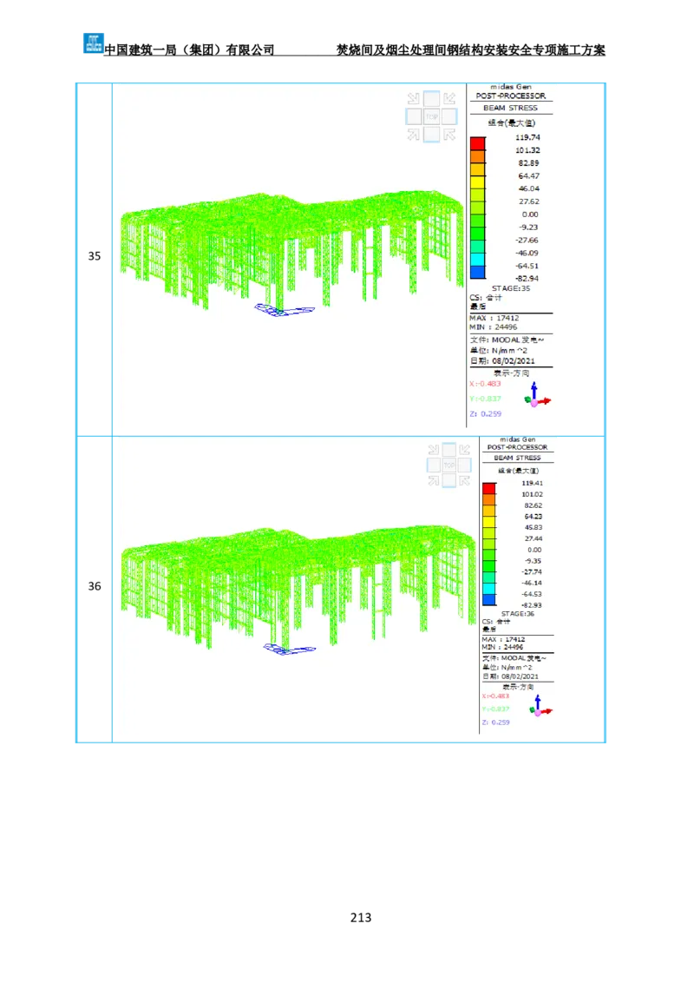The height and width of the screenshot is (983, 694).
Task: Select right face square of STAGE:36 view cube
Action: tap(466, 465)
